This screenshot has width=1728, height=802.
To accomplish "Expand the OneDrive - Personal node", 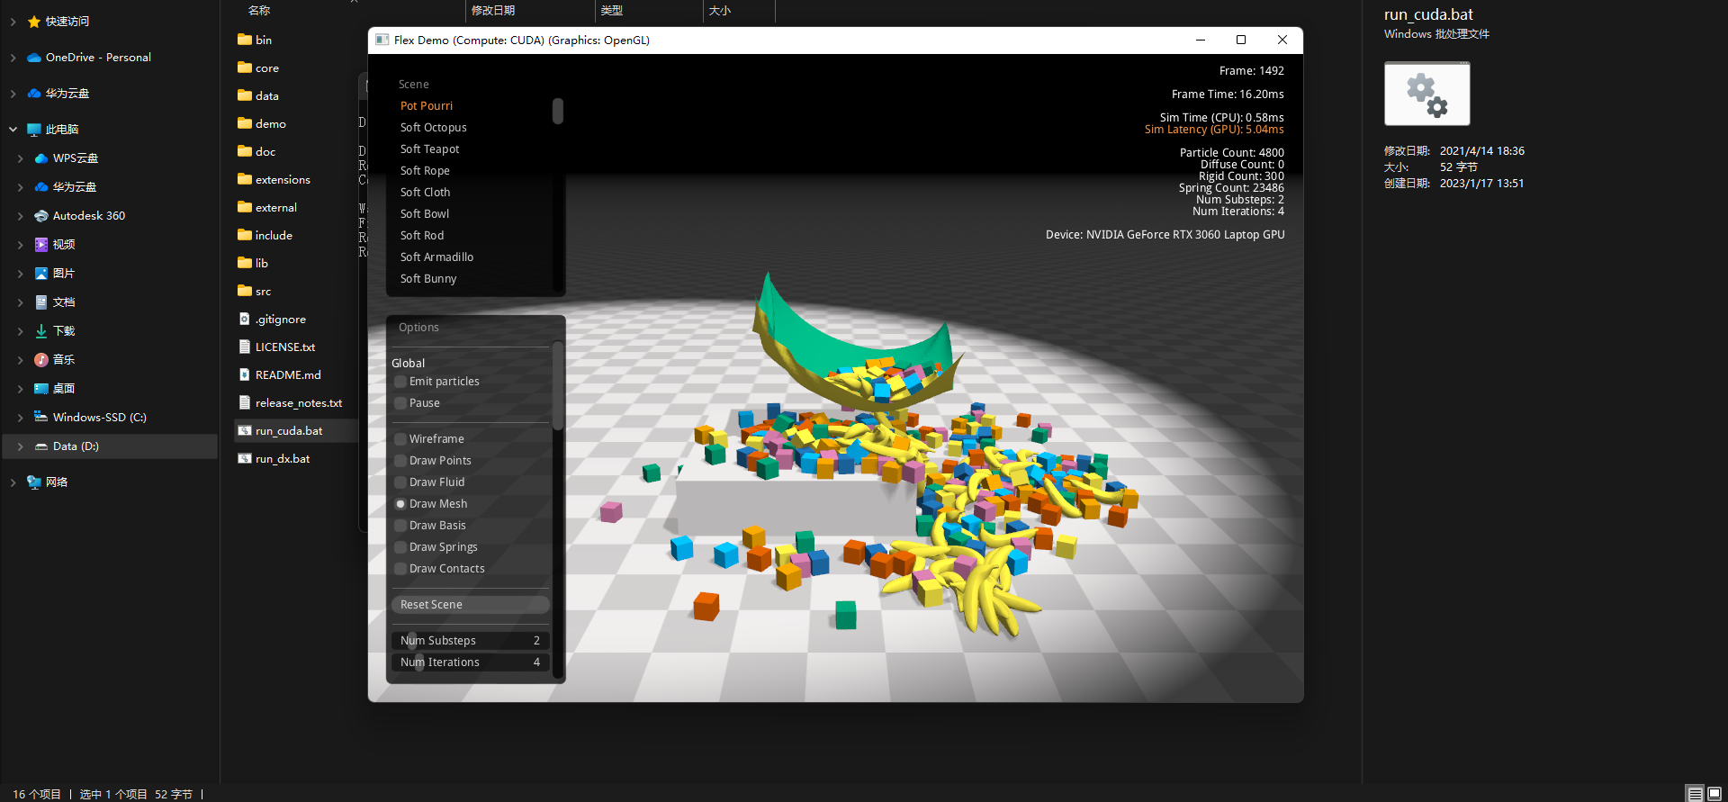I will [13, 58].
